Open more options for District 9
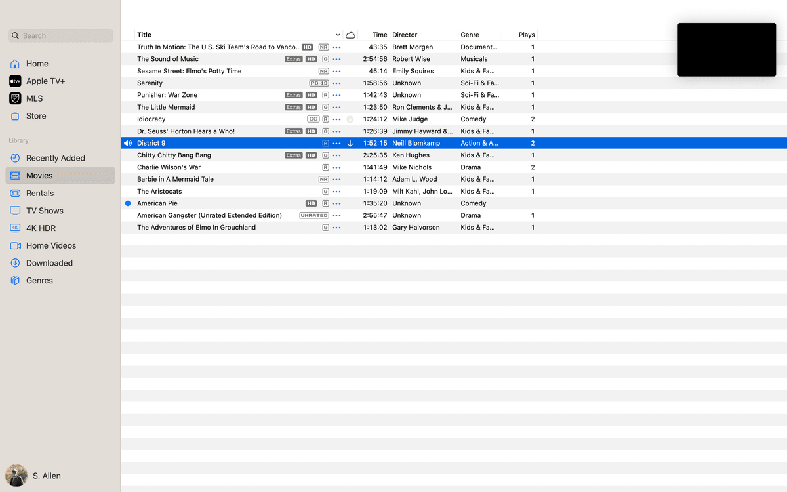The image size is (787, 492). click(336, 143)
